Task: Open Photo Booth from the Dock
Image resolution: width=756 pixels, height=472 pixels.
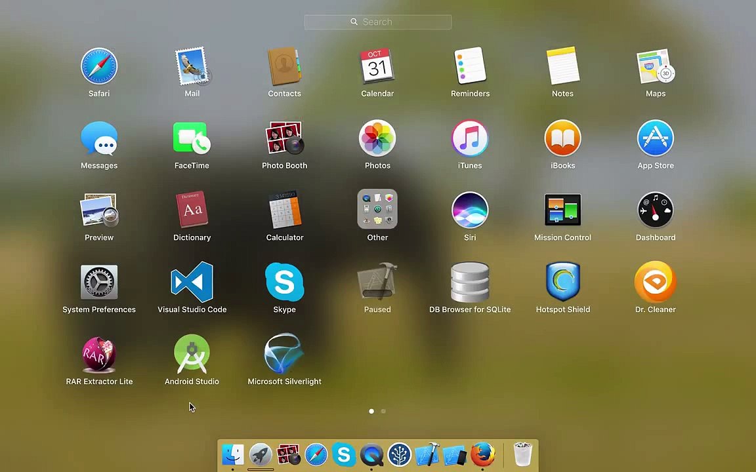Action: click(288, 455)
